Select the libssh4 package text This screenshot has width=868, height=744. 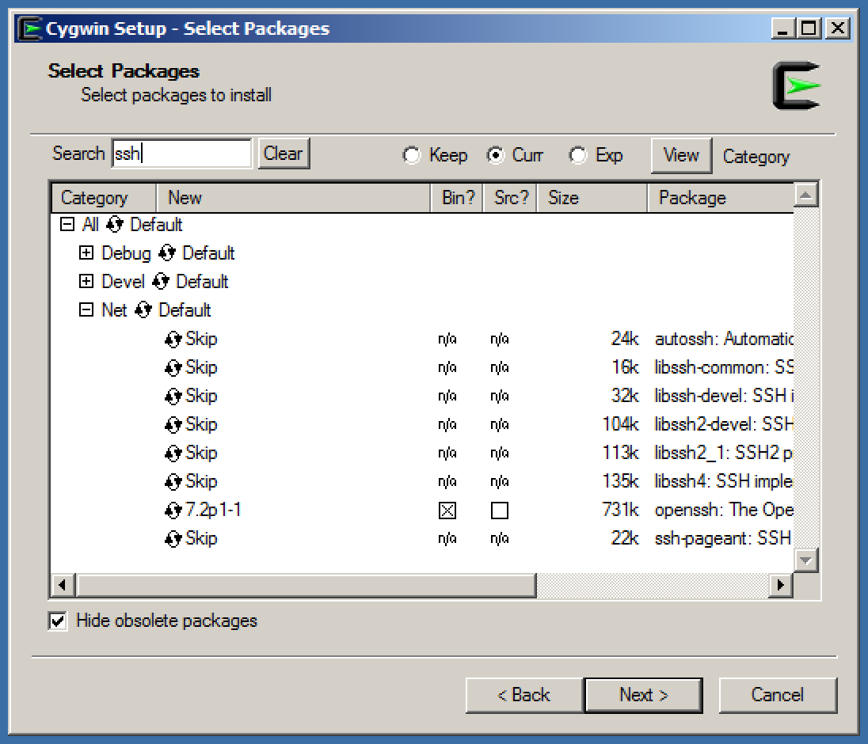coord(724,481)
